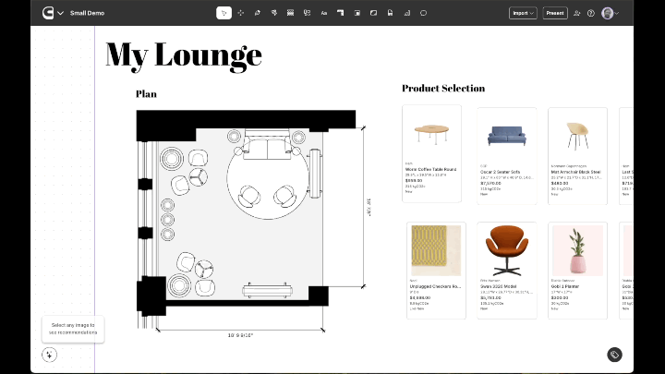Open AI recommendations sparkle button

tap(50, 355)
